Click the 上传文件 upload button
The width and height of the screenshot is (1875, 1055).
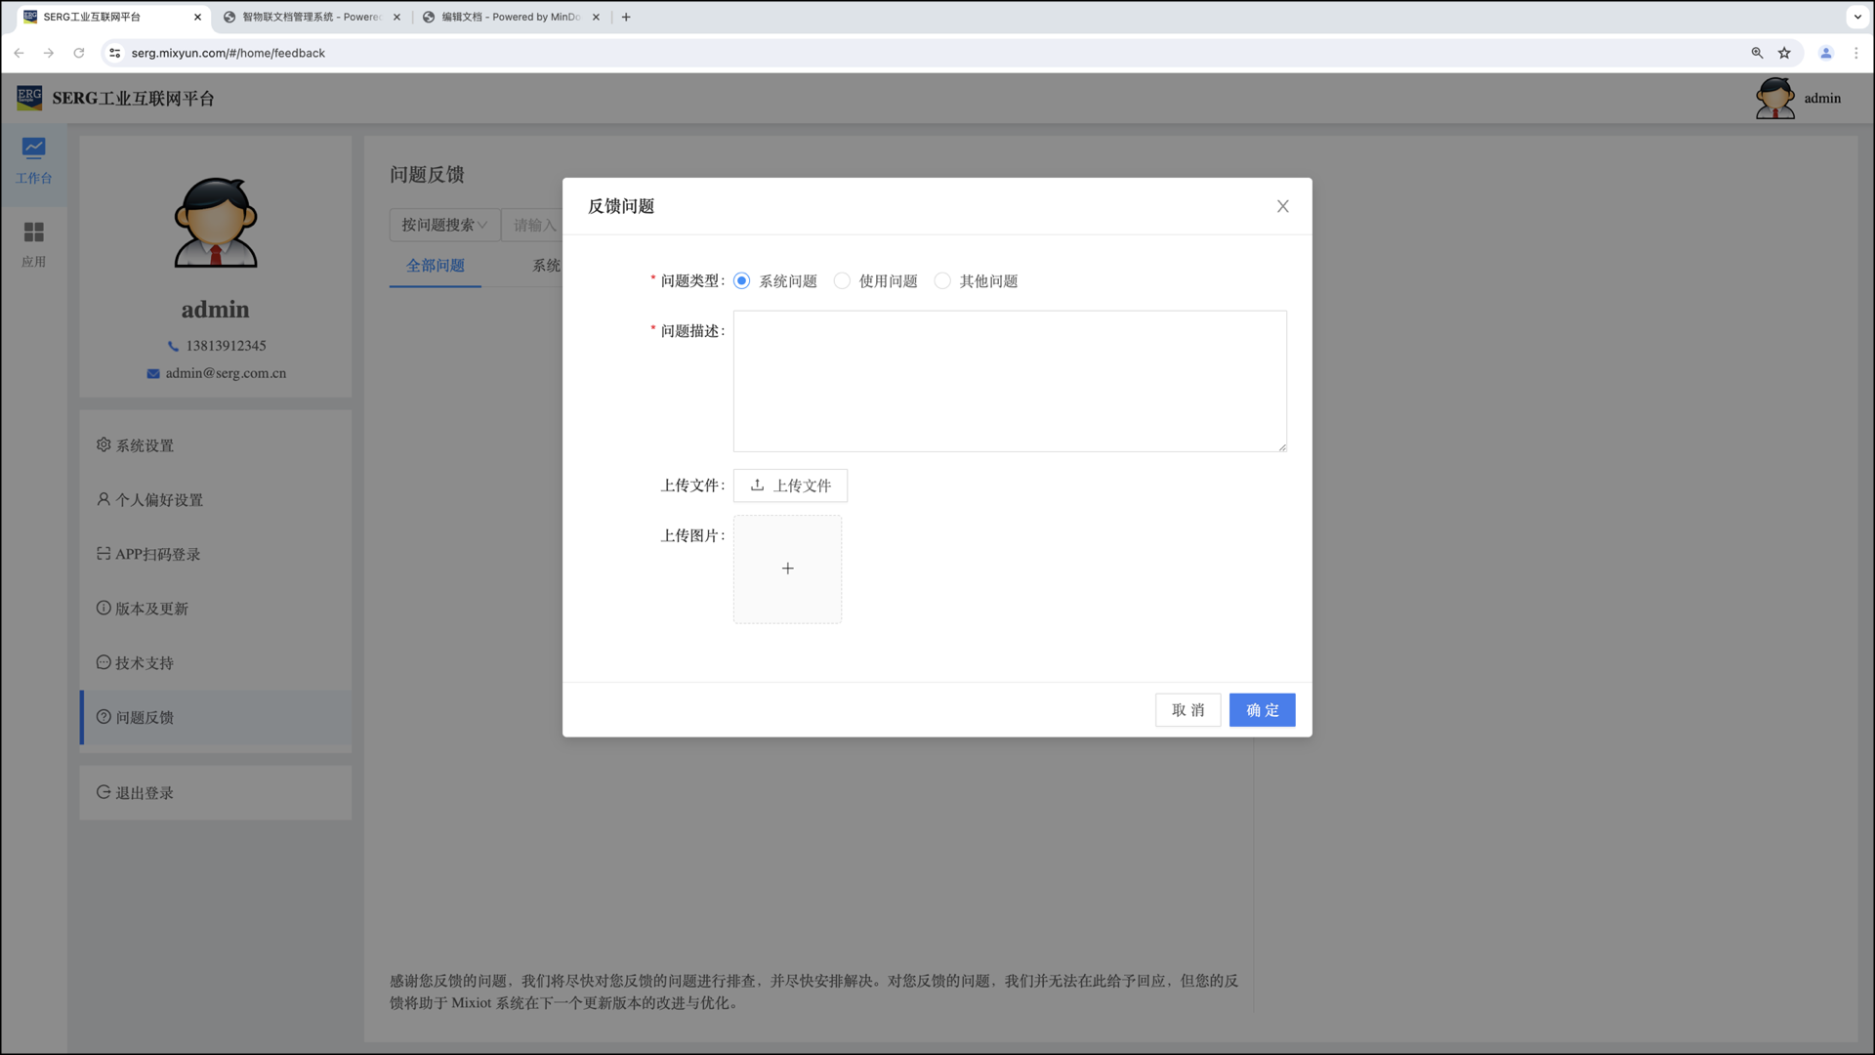[x=790, y=485]
